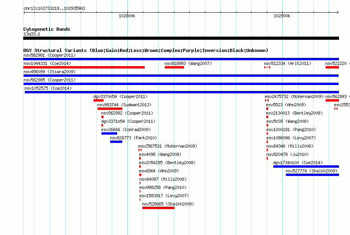
Task: Select the nsv527774 (Shaikh2009) label
Action: pos(311,171)
